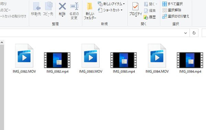Image resolution: width=206 pixels, height=130 pixels.
Task: Click the file name label IMG_0383.mp4
Action: 124,71
